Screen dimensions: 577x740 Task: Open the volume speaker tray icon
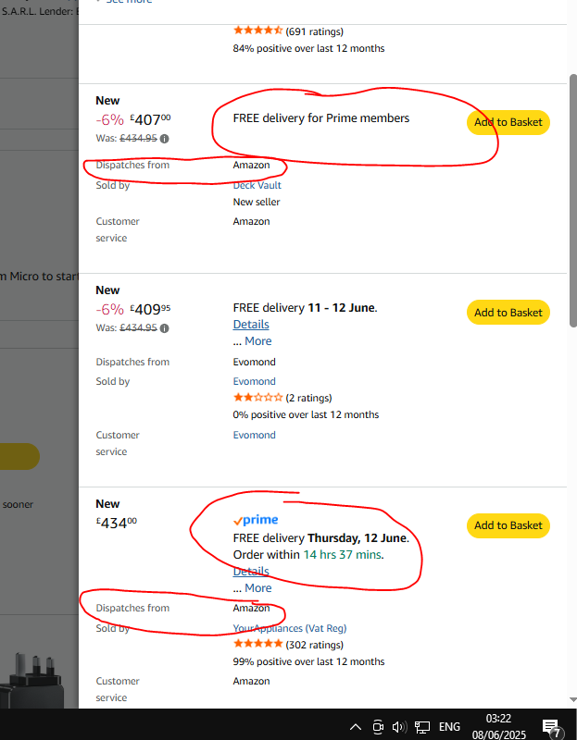400,727
